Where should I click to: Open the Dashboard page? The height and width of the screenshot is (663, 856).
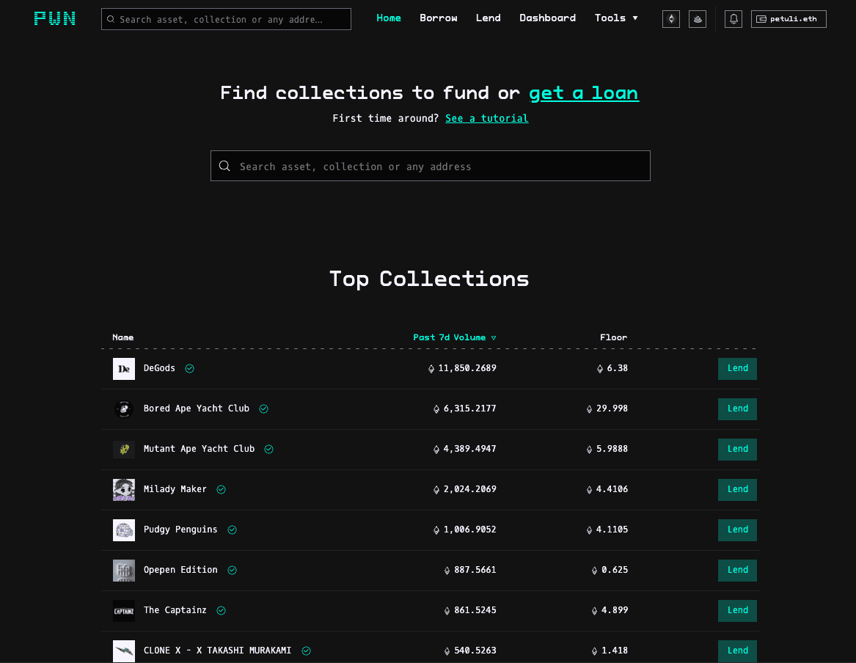tap(547, 18)
